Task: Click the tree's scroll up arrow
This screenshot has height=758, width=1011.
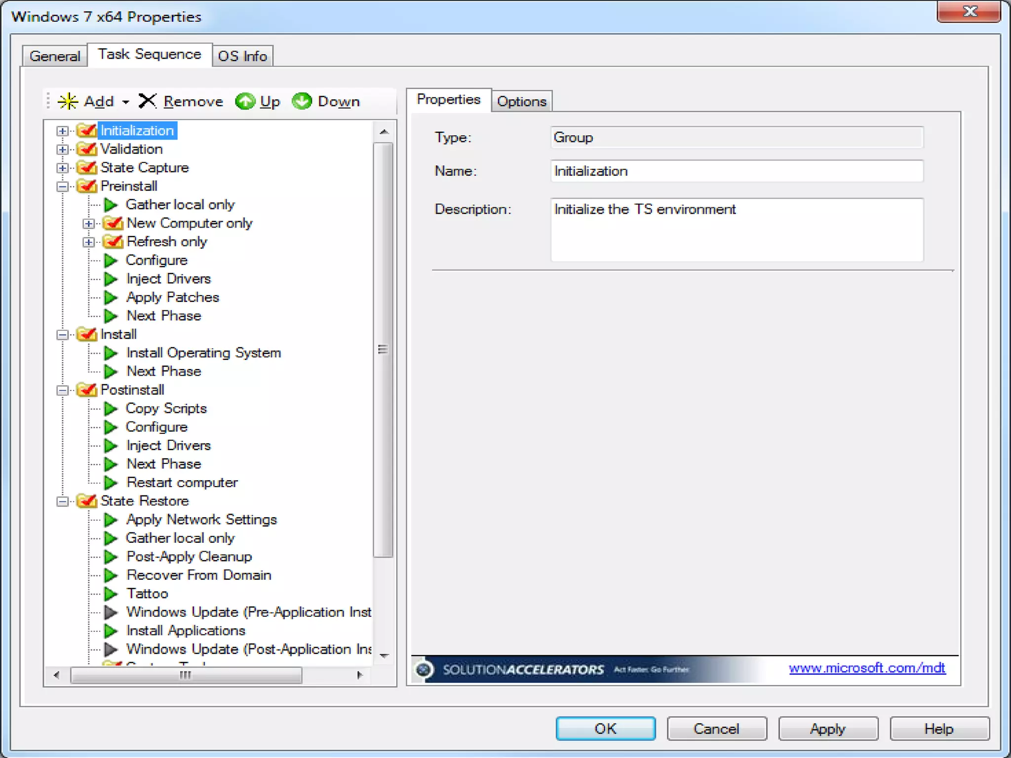Action: pos(384,132)
